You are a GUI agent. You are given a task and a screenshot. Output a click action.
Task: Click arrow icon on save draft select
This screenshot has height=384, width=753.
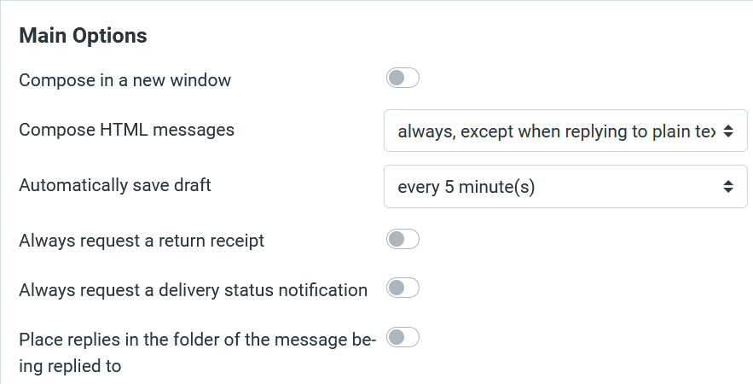(x=727, y=186)
